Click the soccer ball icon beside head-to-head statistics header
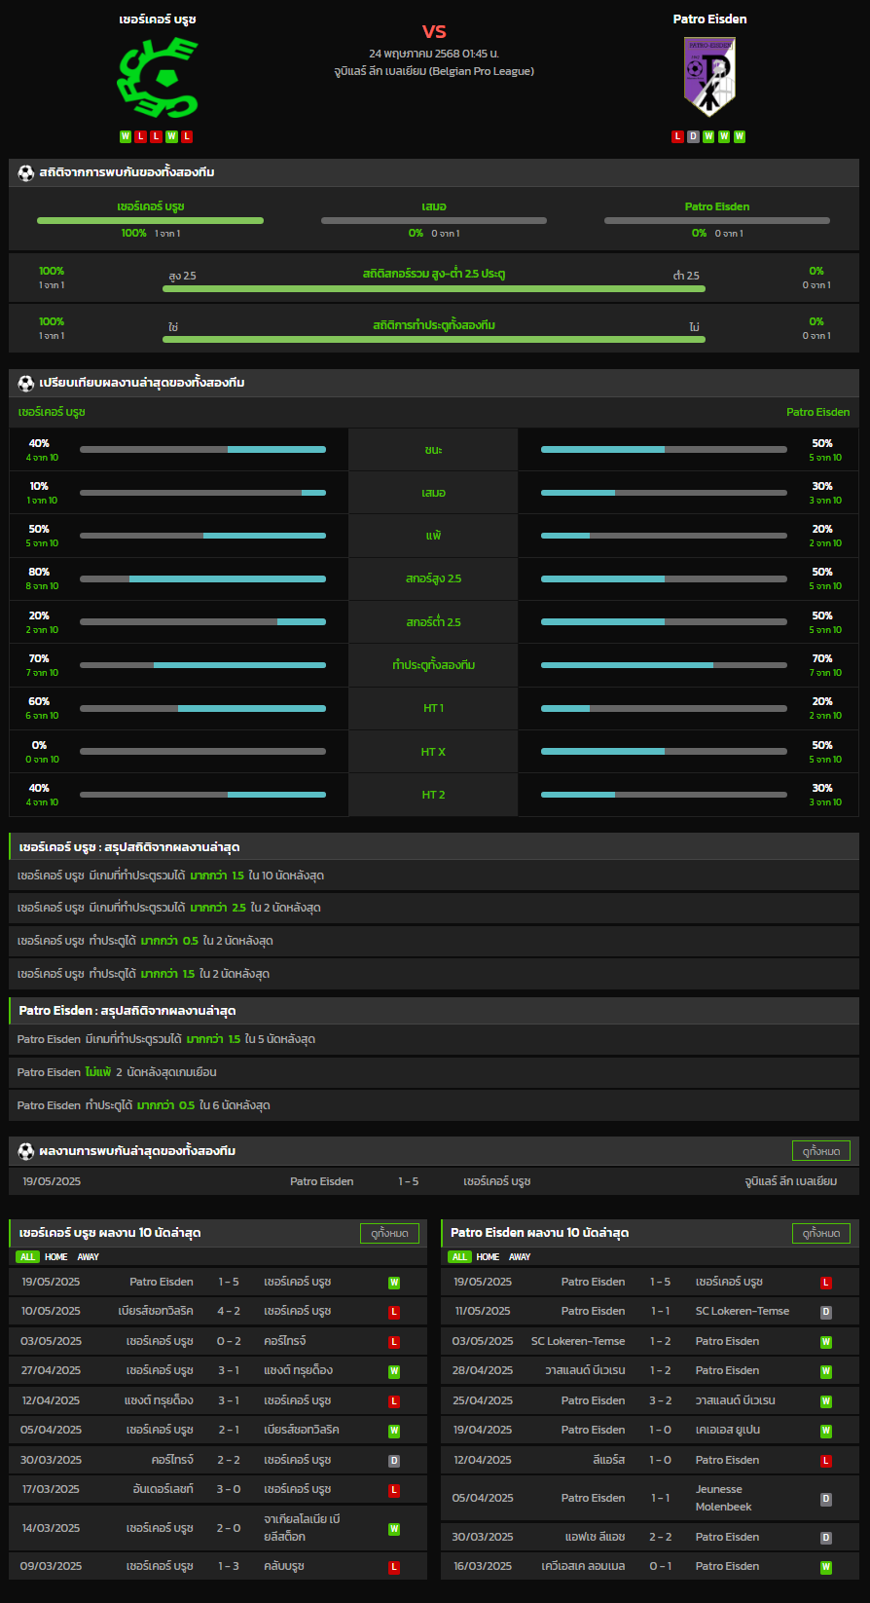This screenshot has height=1603, width=870. coord(26,172)
